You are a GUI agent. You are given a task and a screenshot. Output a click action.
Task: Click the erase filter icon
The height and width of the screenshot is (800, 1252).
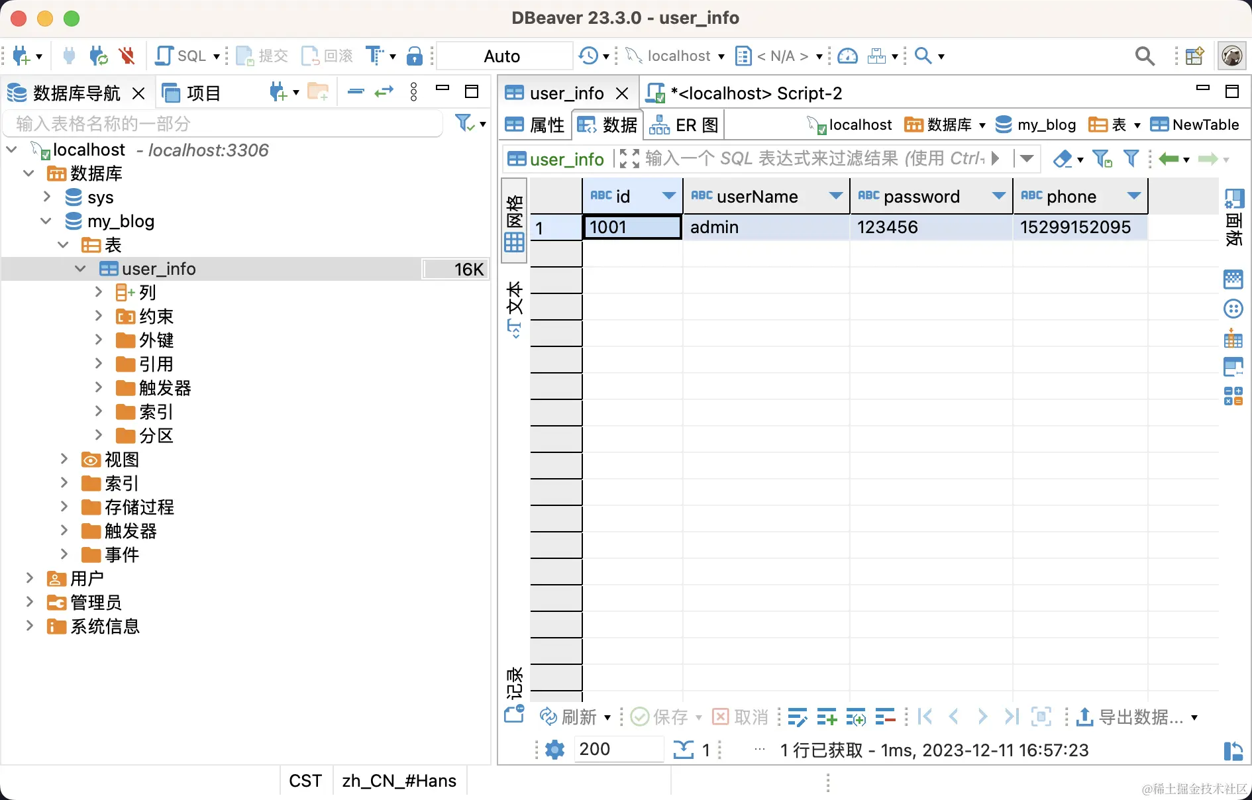[x=1063, y=159]
